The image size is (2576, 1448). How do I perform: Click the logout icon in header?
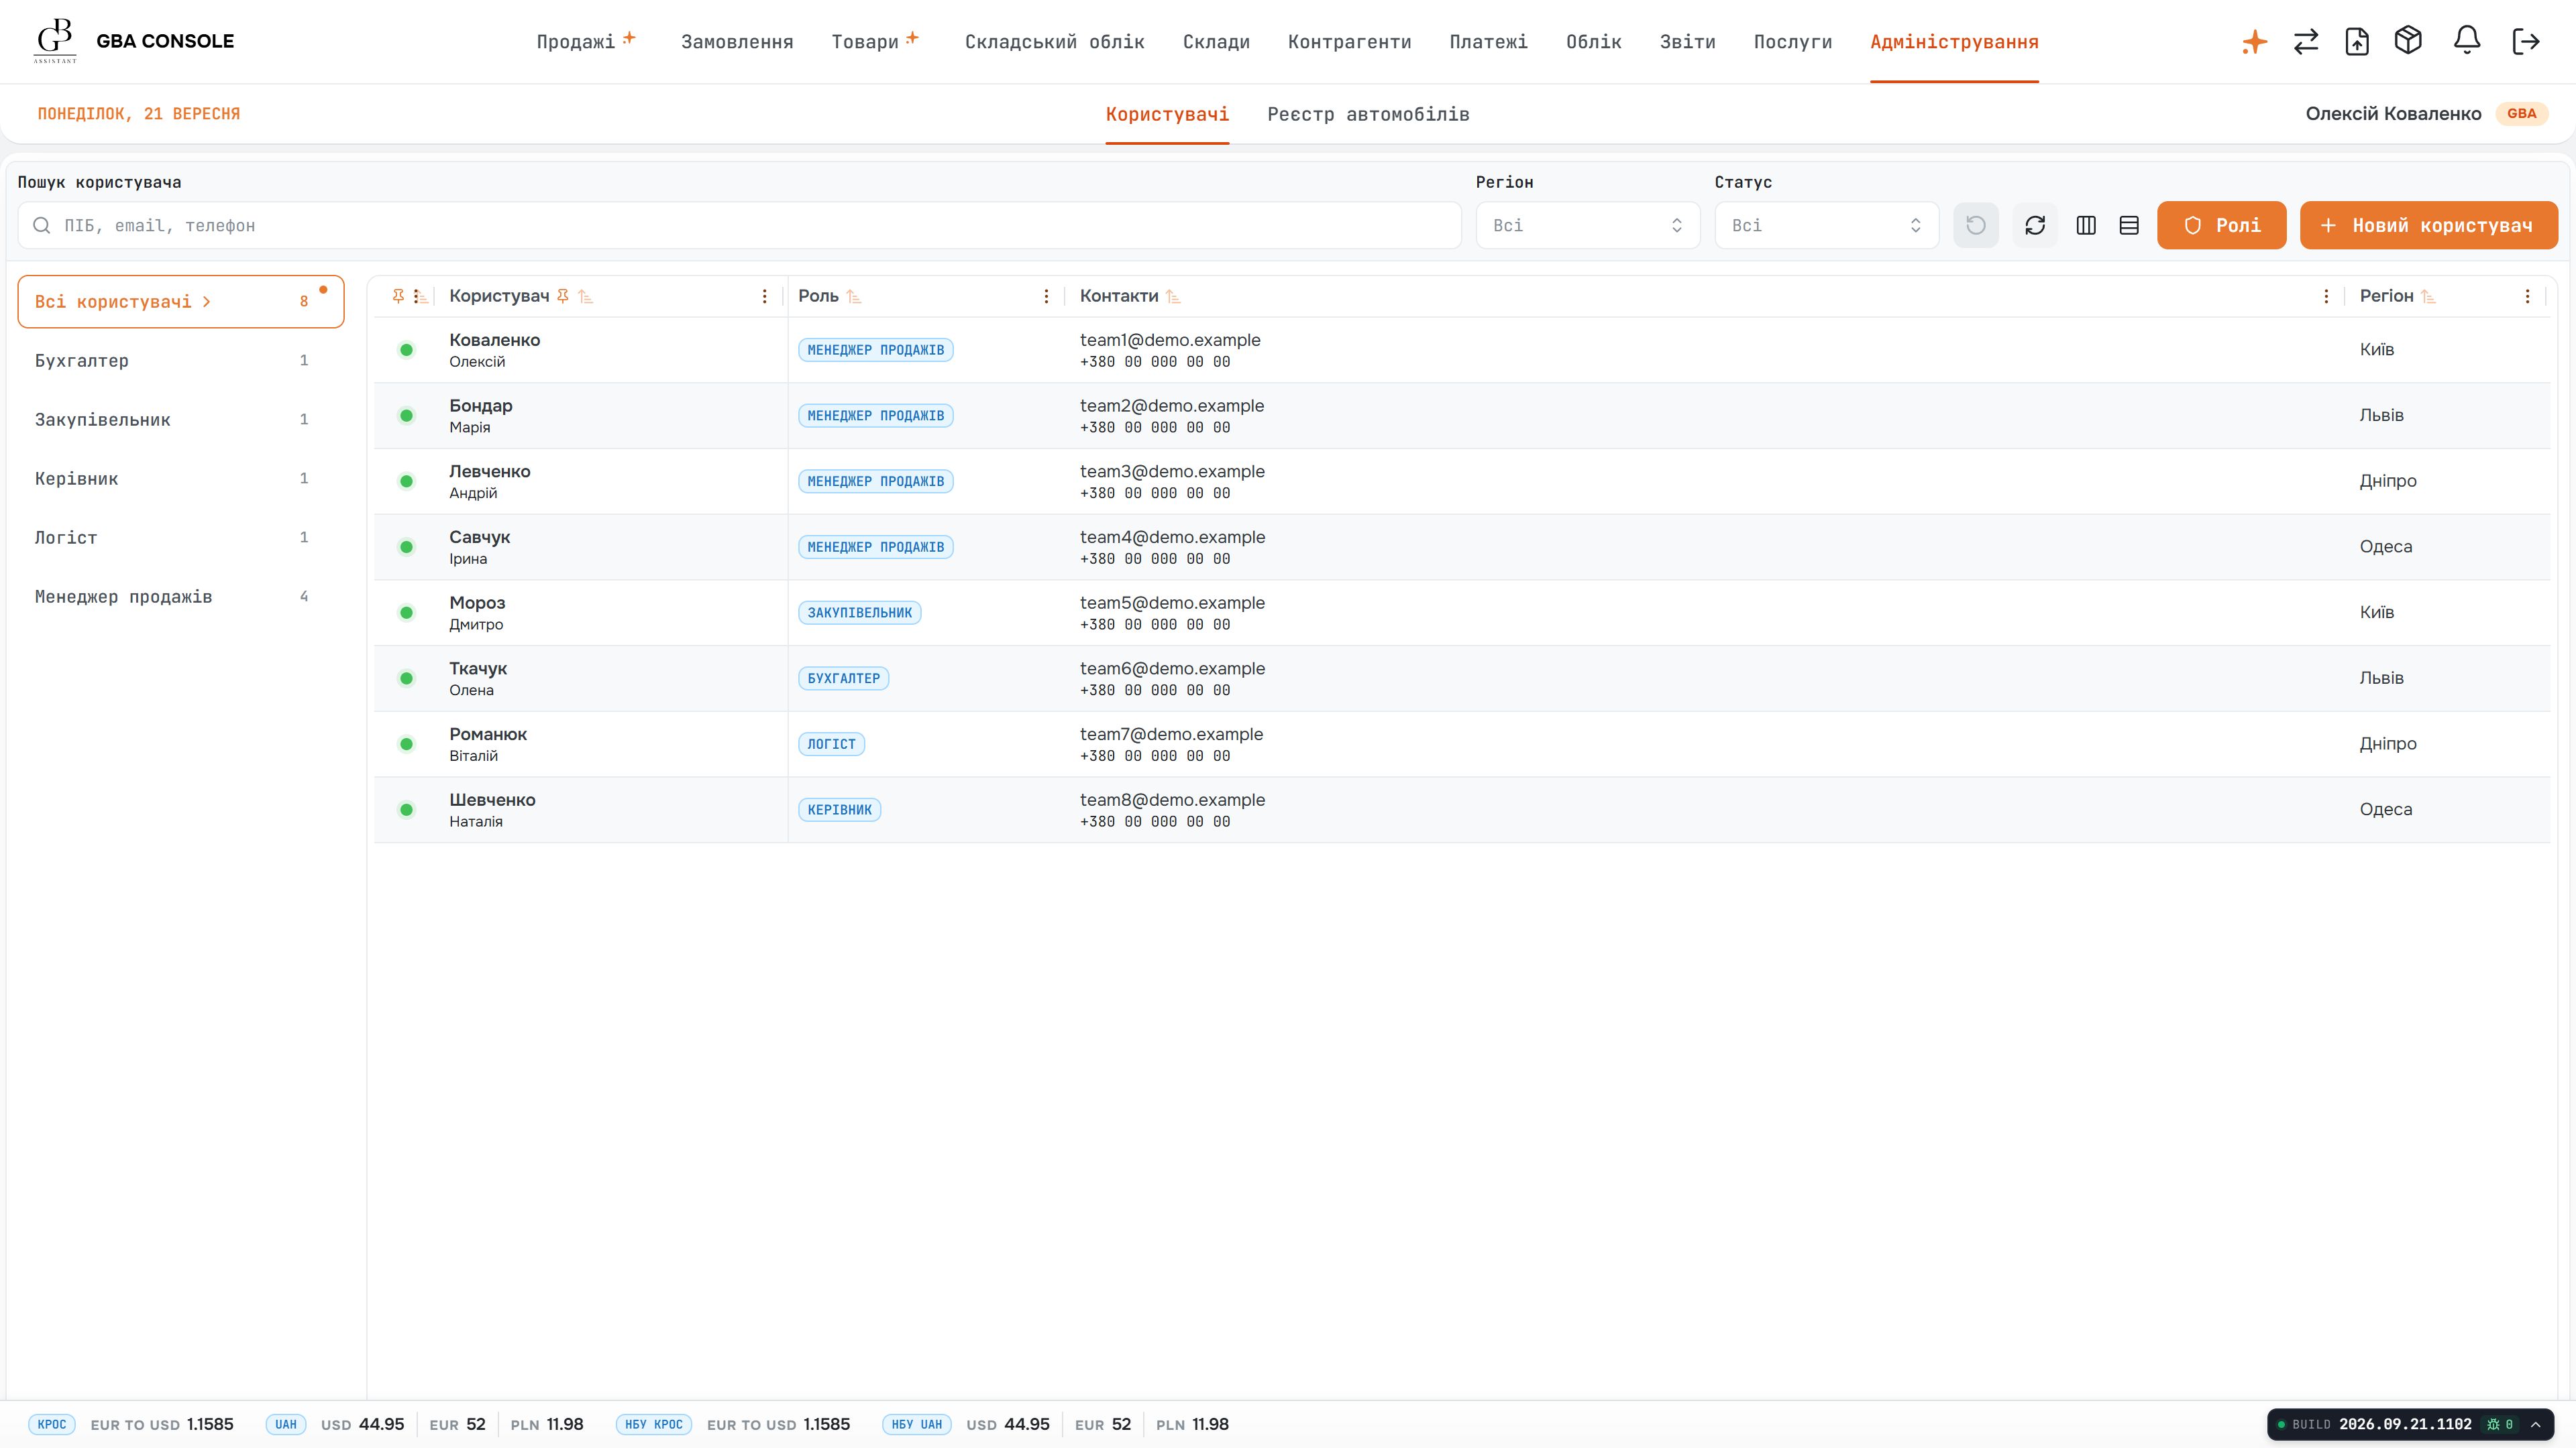2526,41
